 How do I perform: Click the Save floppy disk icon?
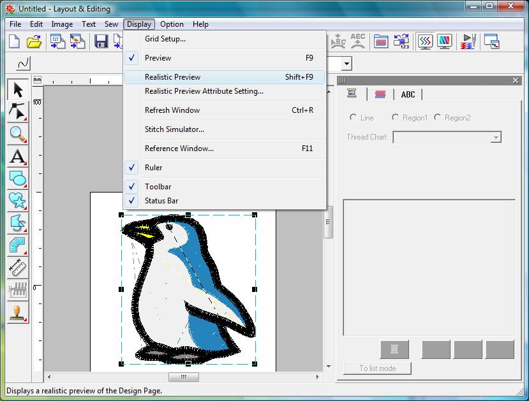pos(101,41)
